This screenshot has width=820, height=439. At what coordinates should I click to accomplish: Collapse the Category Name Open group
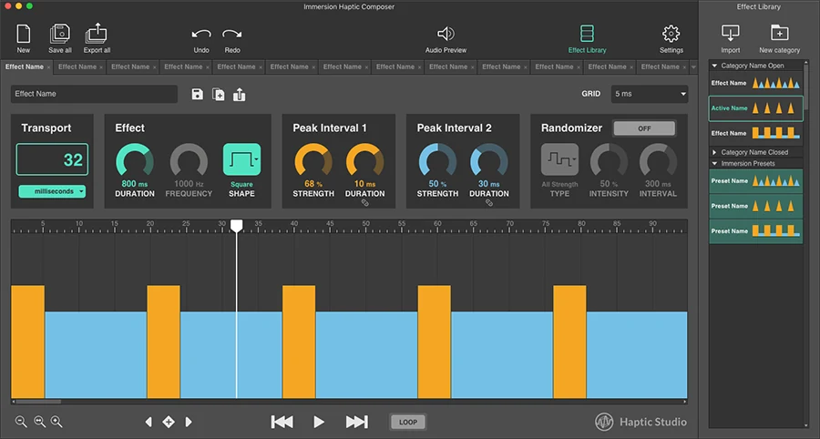pyautogui.click(x=715, y=66)
